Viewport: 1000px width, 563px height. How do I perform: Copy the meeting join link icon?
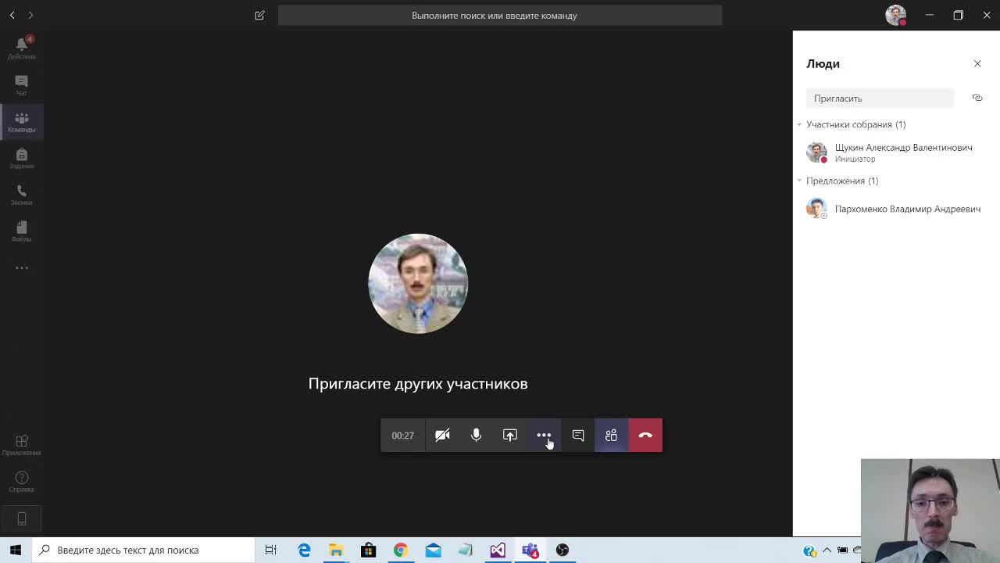coord(977,98)
